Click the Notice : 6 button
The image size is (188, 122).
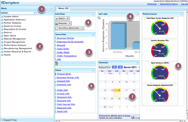pyautogui.click(x=62, y=18)
